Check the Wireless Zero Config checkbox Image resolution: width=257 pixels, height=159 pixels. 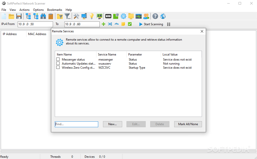(x=58, y=67)
